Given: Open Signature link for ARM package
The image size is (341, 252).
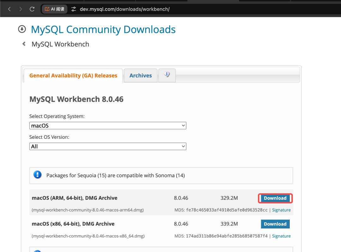Looking at the screenshot, I should tap(281, 210).
